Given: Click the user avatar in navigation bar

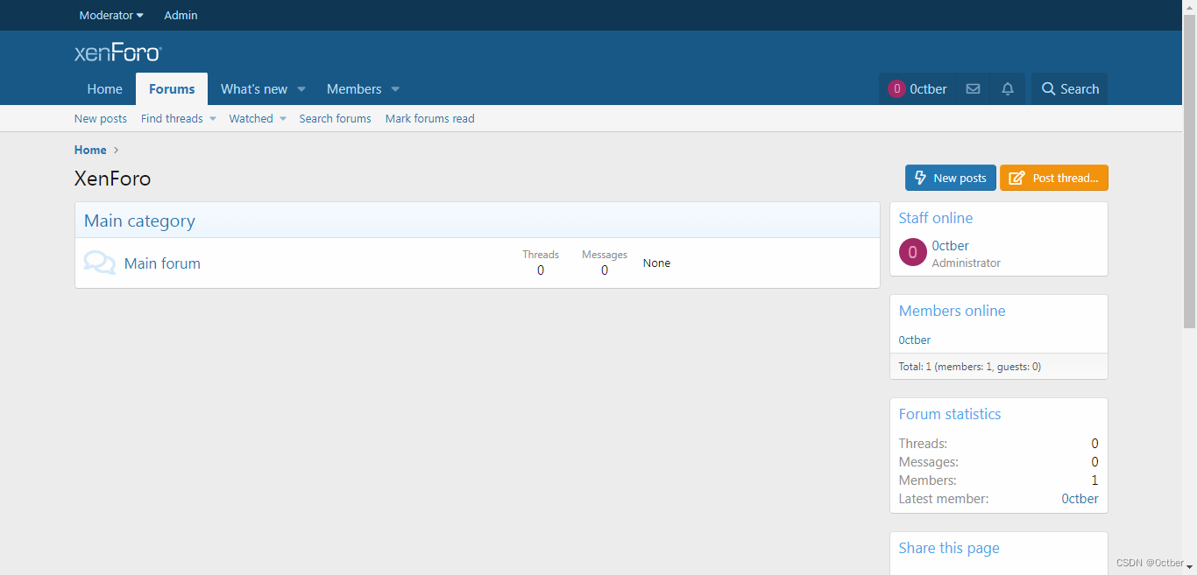Looking at the screenshot, I should (896, 88).
